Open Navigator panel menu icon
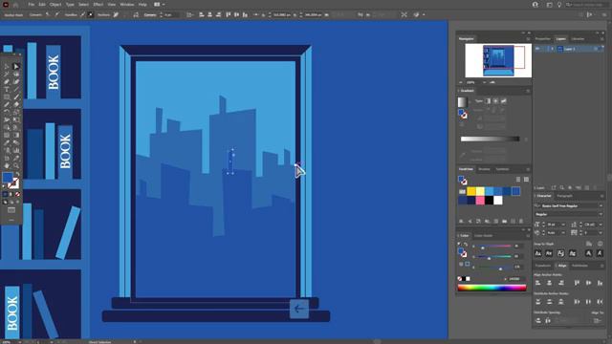 tap(528, 39)
